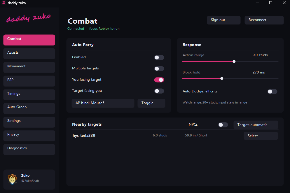Enable the Auto Parry Enabled switch

(x=159, y=57)
